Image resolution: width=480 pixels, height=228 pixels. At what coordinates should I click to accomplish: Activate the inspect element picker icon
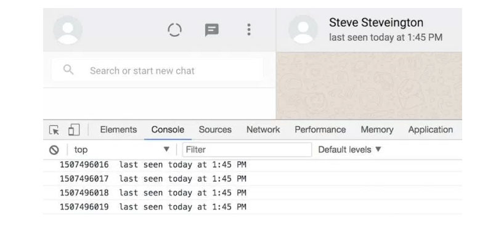[54, 130]
